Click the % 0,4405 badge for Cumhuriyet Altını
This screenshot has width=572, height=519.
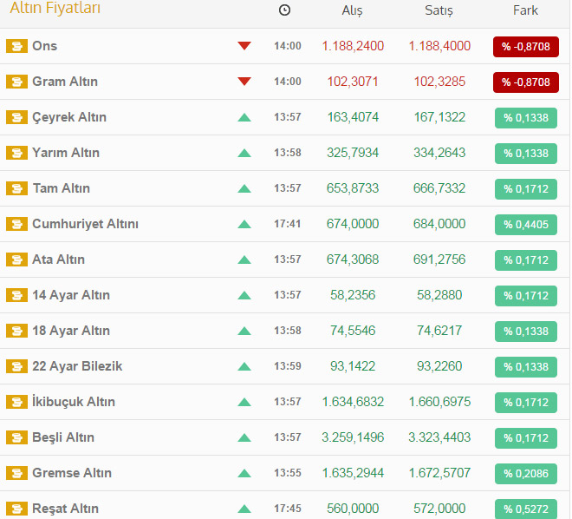(526, 225)
